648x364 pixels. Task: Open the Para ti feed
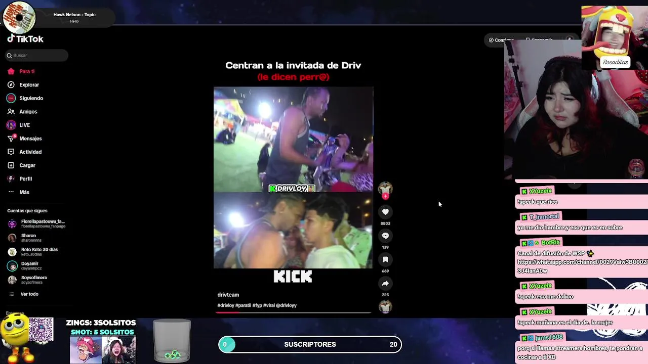tap(27, 71)
